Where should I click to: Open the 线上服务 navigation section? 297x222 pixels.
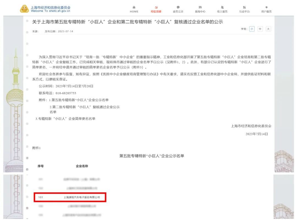[222, 9]
